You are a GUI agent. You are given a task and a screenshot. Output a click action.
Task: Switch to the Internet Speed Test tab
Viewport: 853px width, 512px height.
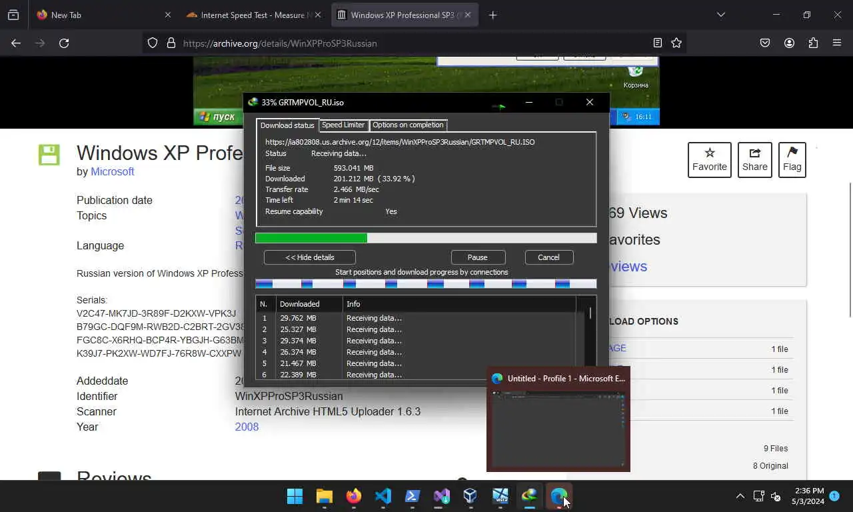point(255,15)
